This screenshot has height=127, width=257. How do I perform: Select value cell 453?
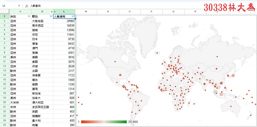64,112
